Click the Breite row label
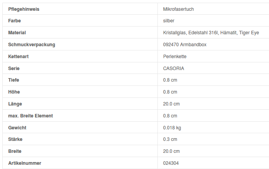The image size is (269, 169). [x=15, y=151]
